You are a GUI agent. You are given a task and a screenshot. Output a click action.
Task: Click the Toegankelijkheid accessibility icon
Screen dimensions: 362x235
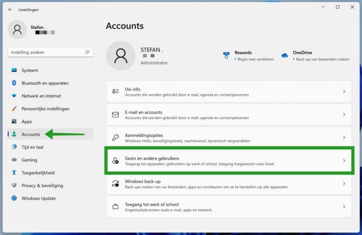[x=13, y=173]
